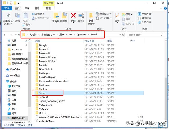Switch to the Home (主页) tab
The height and width of the screenshot is (129, 169).
point(17,8)
